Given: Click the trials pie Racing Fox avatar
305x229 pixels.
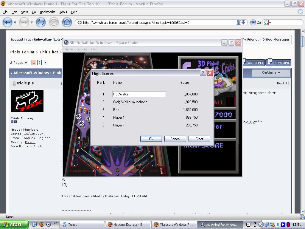Looking at the screenshot, I should tap(27, 101).
